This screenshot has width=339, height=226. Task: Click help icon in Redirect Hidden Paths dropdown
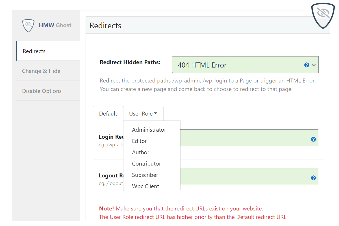307,65
